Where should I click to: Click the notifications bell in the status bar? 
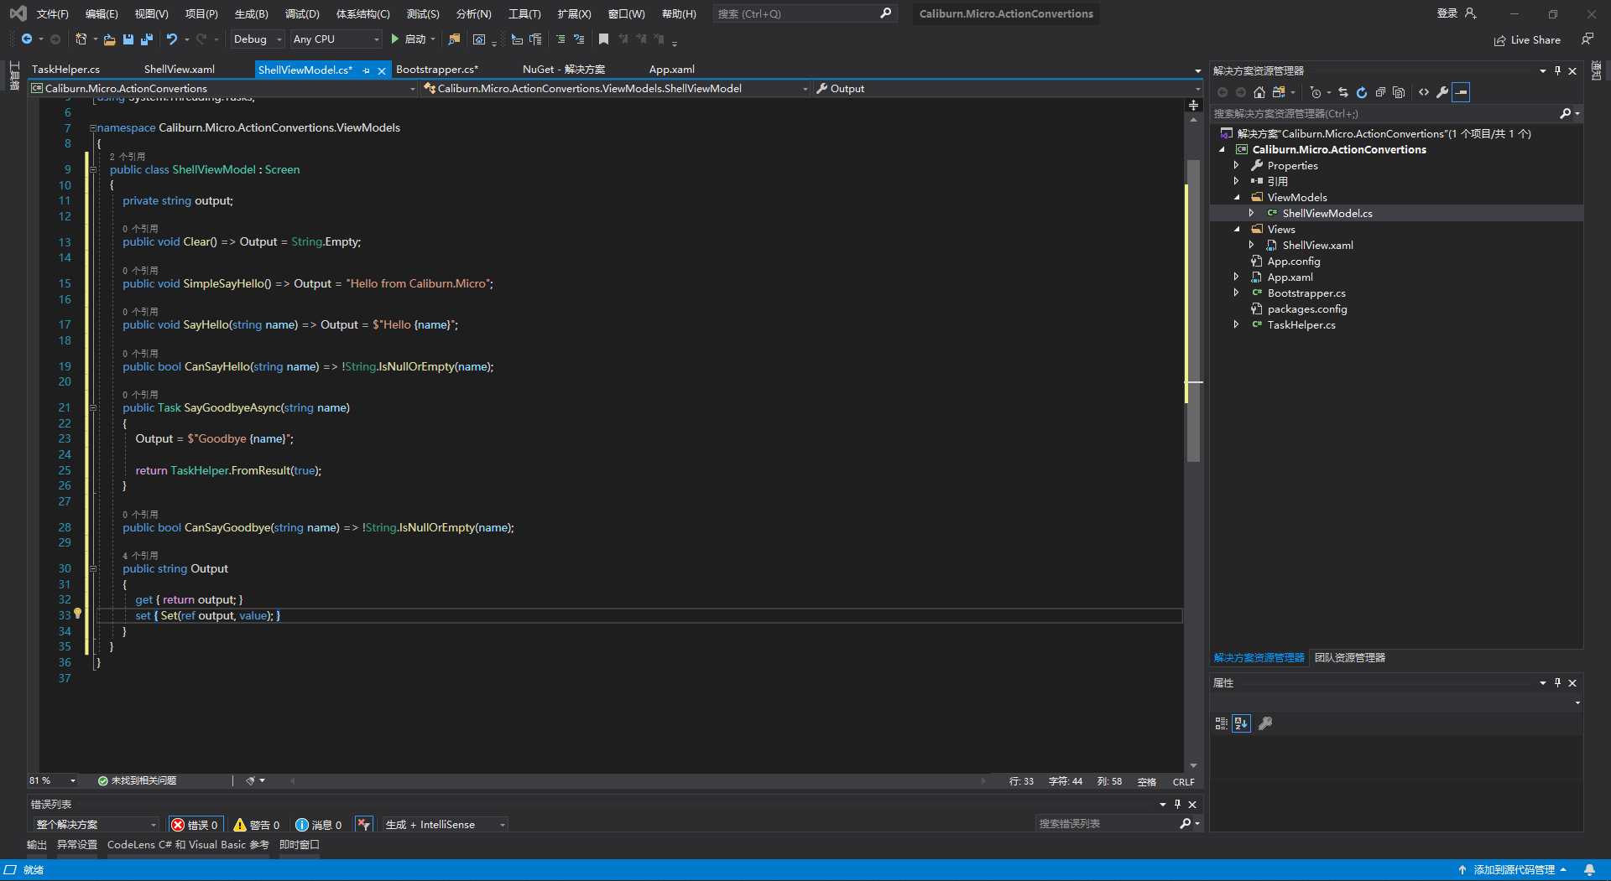(x=1589, y=870)
